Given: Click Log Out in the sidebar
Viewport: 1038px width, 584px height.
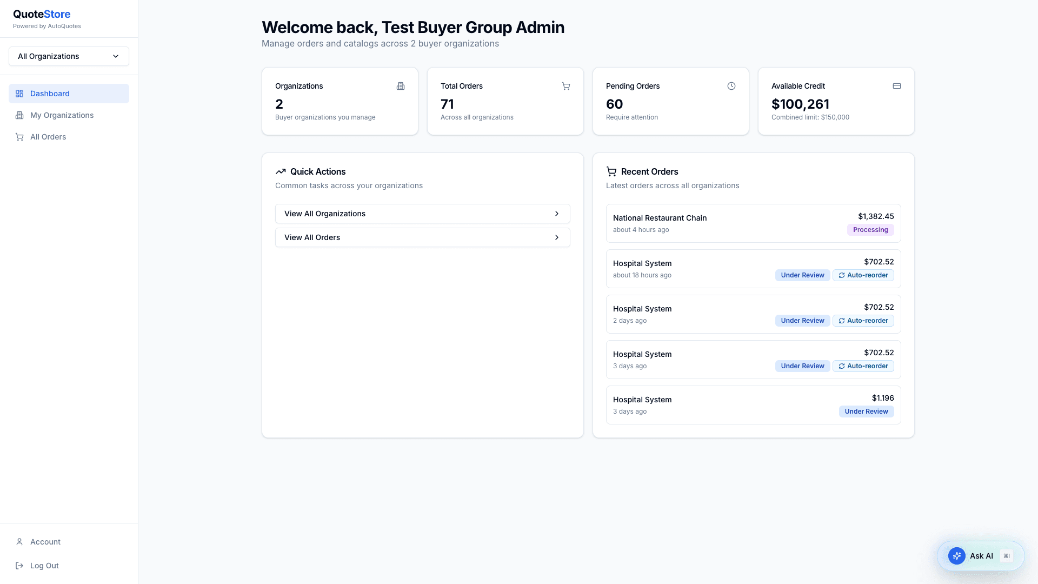Looking at the screenshot, I should (69, 566).
